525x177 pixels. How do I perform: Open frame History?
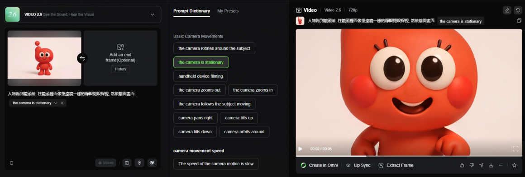coord(120,69)
